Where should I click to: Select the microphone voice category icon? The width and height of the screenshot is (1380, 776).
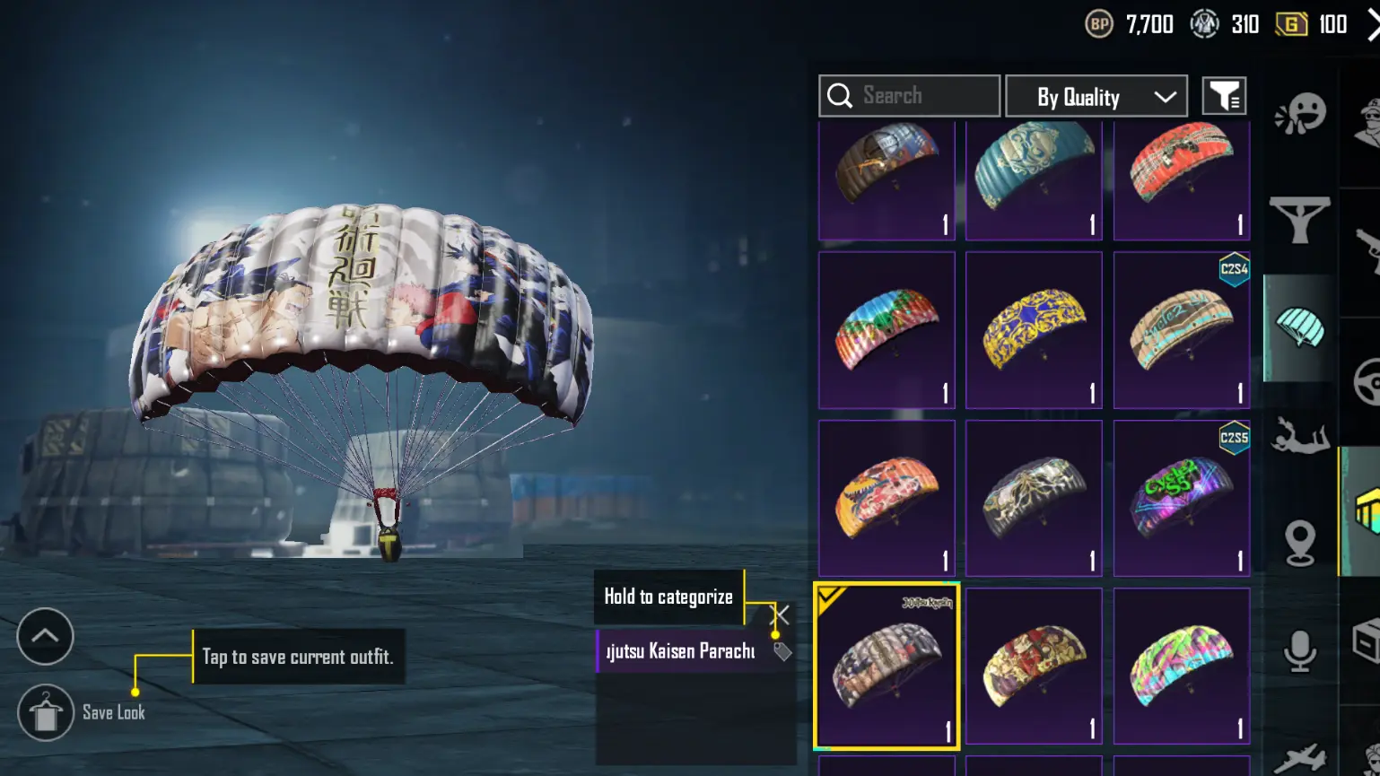[1299, 650]
